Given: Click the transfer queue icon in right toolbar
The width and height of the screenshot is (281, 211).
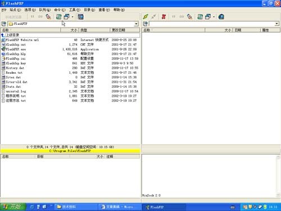Looking at the screenshot, I should tap(189, 17).
